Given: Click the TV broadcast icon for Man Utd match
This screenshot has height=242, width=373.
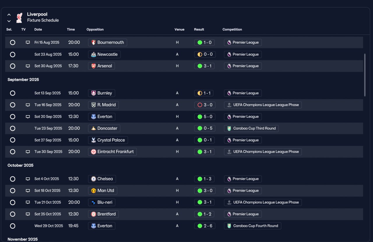Looking at the screenshot, I should coord(28,191).
